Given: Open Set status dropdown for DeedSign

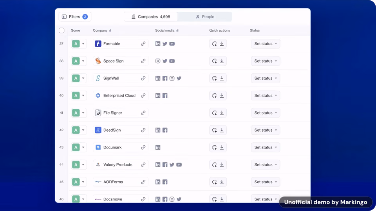Looking at the screenshot, I should pos(266,130).
